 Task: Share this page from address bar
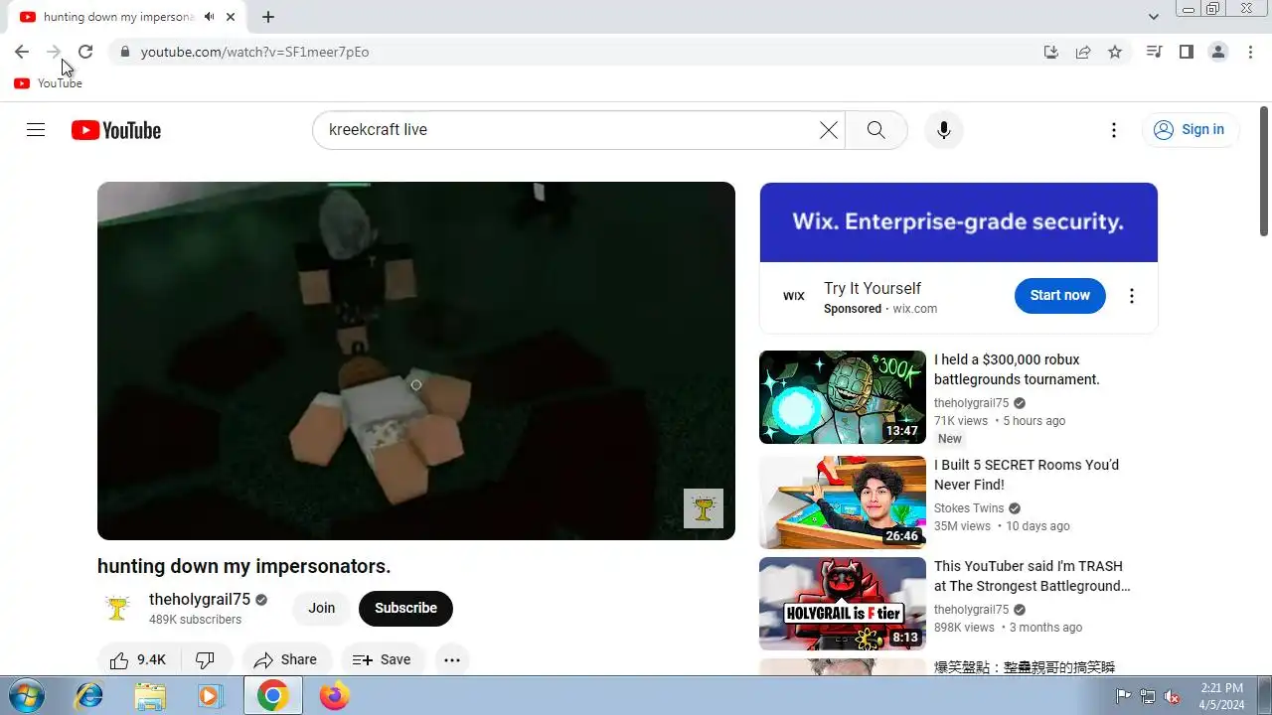tap(1083, 52)
